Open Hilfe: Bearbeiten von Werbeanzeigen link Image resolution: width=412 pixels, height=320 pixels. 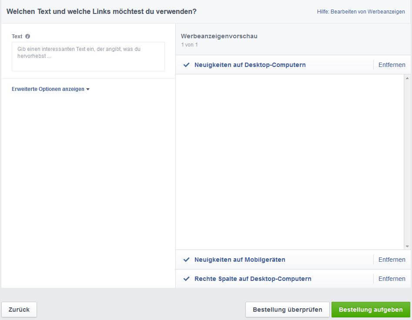tap(361, 12)
